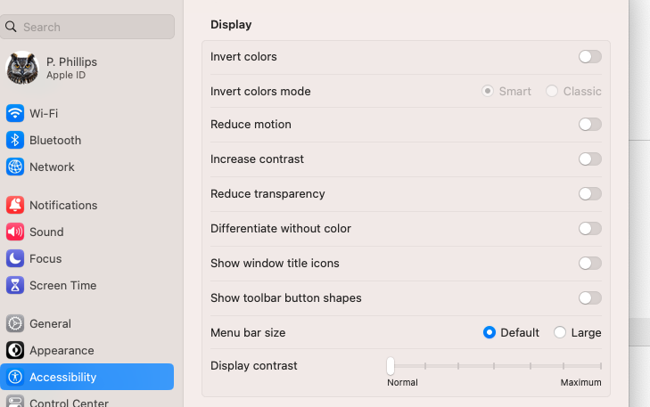Open P. Phillips owl avatar
This screenshot has width=650, height=407.
click(22, 68)
